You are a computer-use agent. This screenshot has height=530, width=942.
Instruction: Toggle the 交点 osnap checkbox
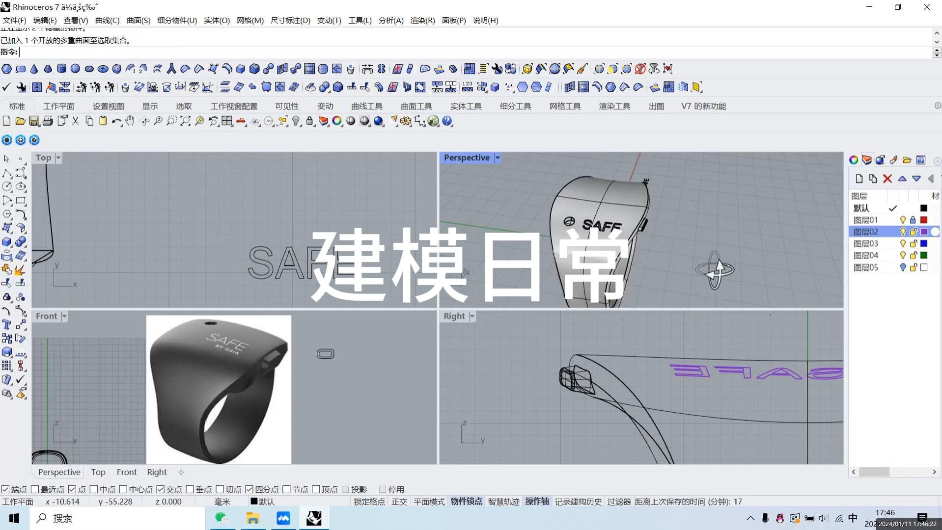pos(161,489)
